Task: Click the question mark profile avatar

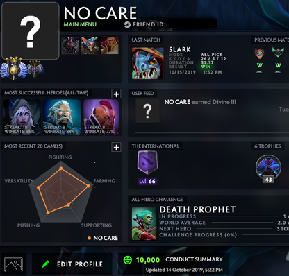Action: (31, 31)
